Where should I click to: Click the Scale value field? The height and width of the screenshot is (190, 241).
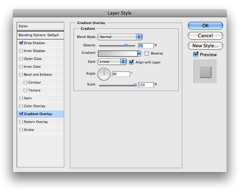coord(146,85)
